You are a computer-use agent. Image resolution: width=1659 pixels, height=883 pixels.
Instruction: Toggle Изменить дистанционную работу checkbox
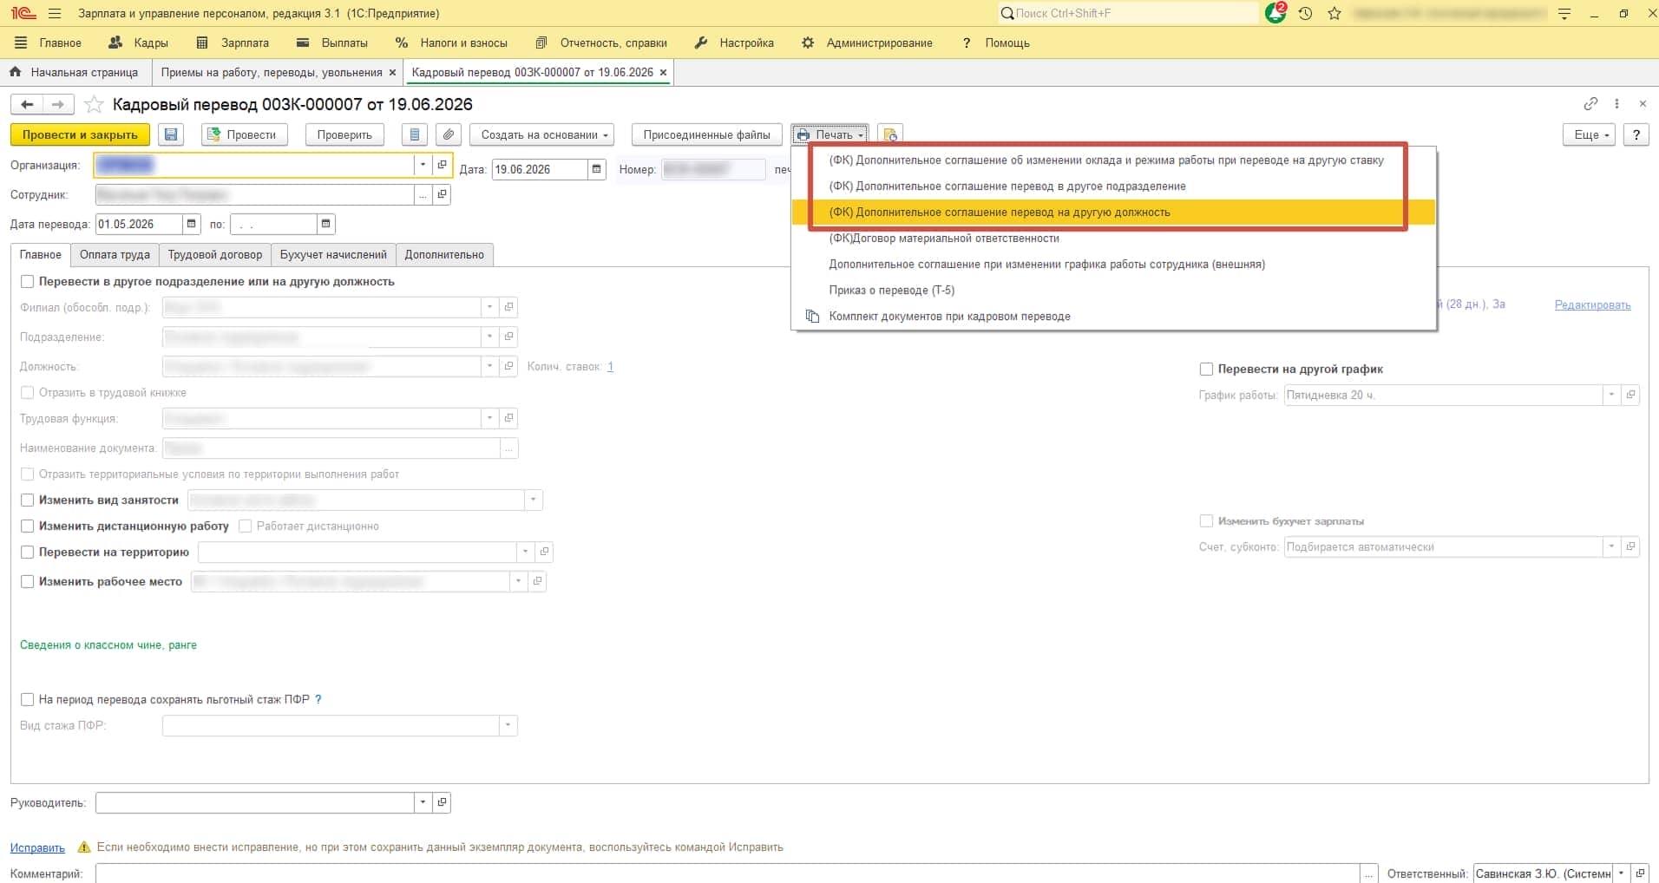click(x=28, y=526)
